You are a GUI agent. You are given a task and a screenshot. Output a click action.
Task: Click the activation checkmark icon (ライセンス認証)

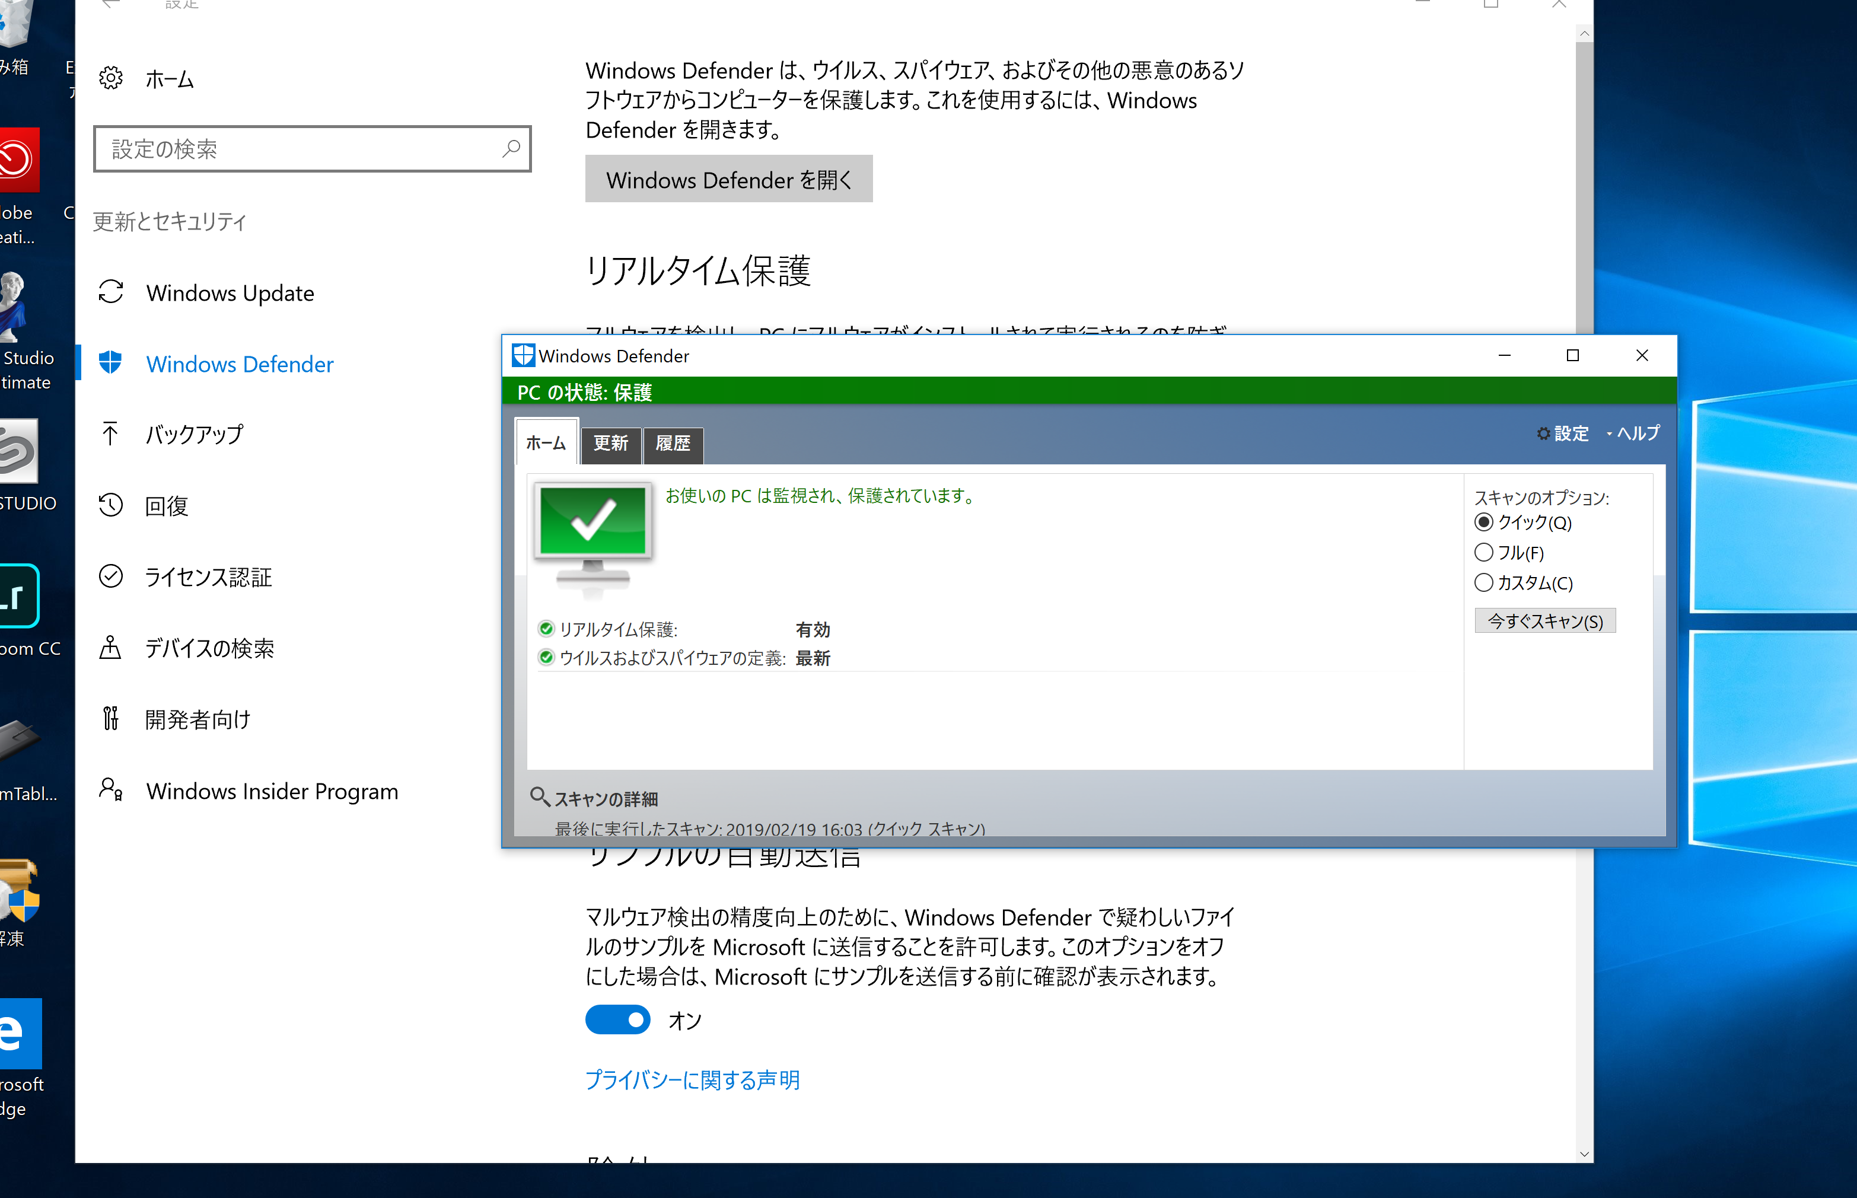pos(110,576)
